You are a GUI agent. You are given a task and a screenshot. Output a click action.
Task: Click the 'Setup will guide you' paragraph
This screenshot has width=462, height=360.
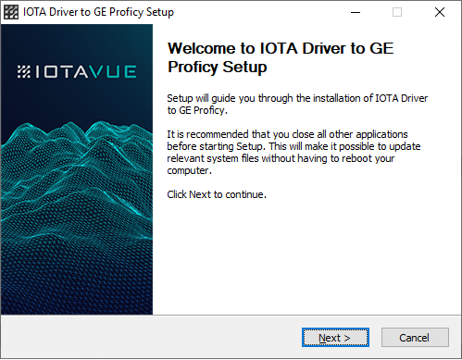[x=297, y=105]
